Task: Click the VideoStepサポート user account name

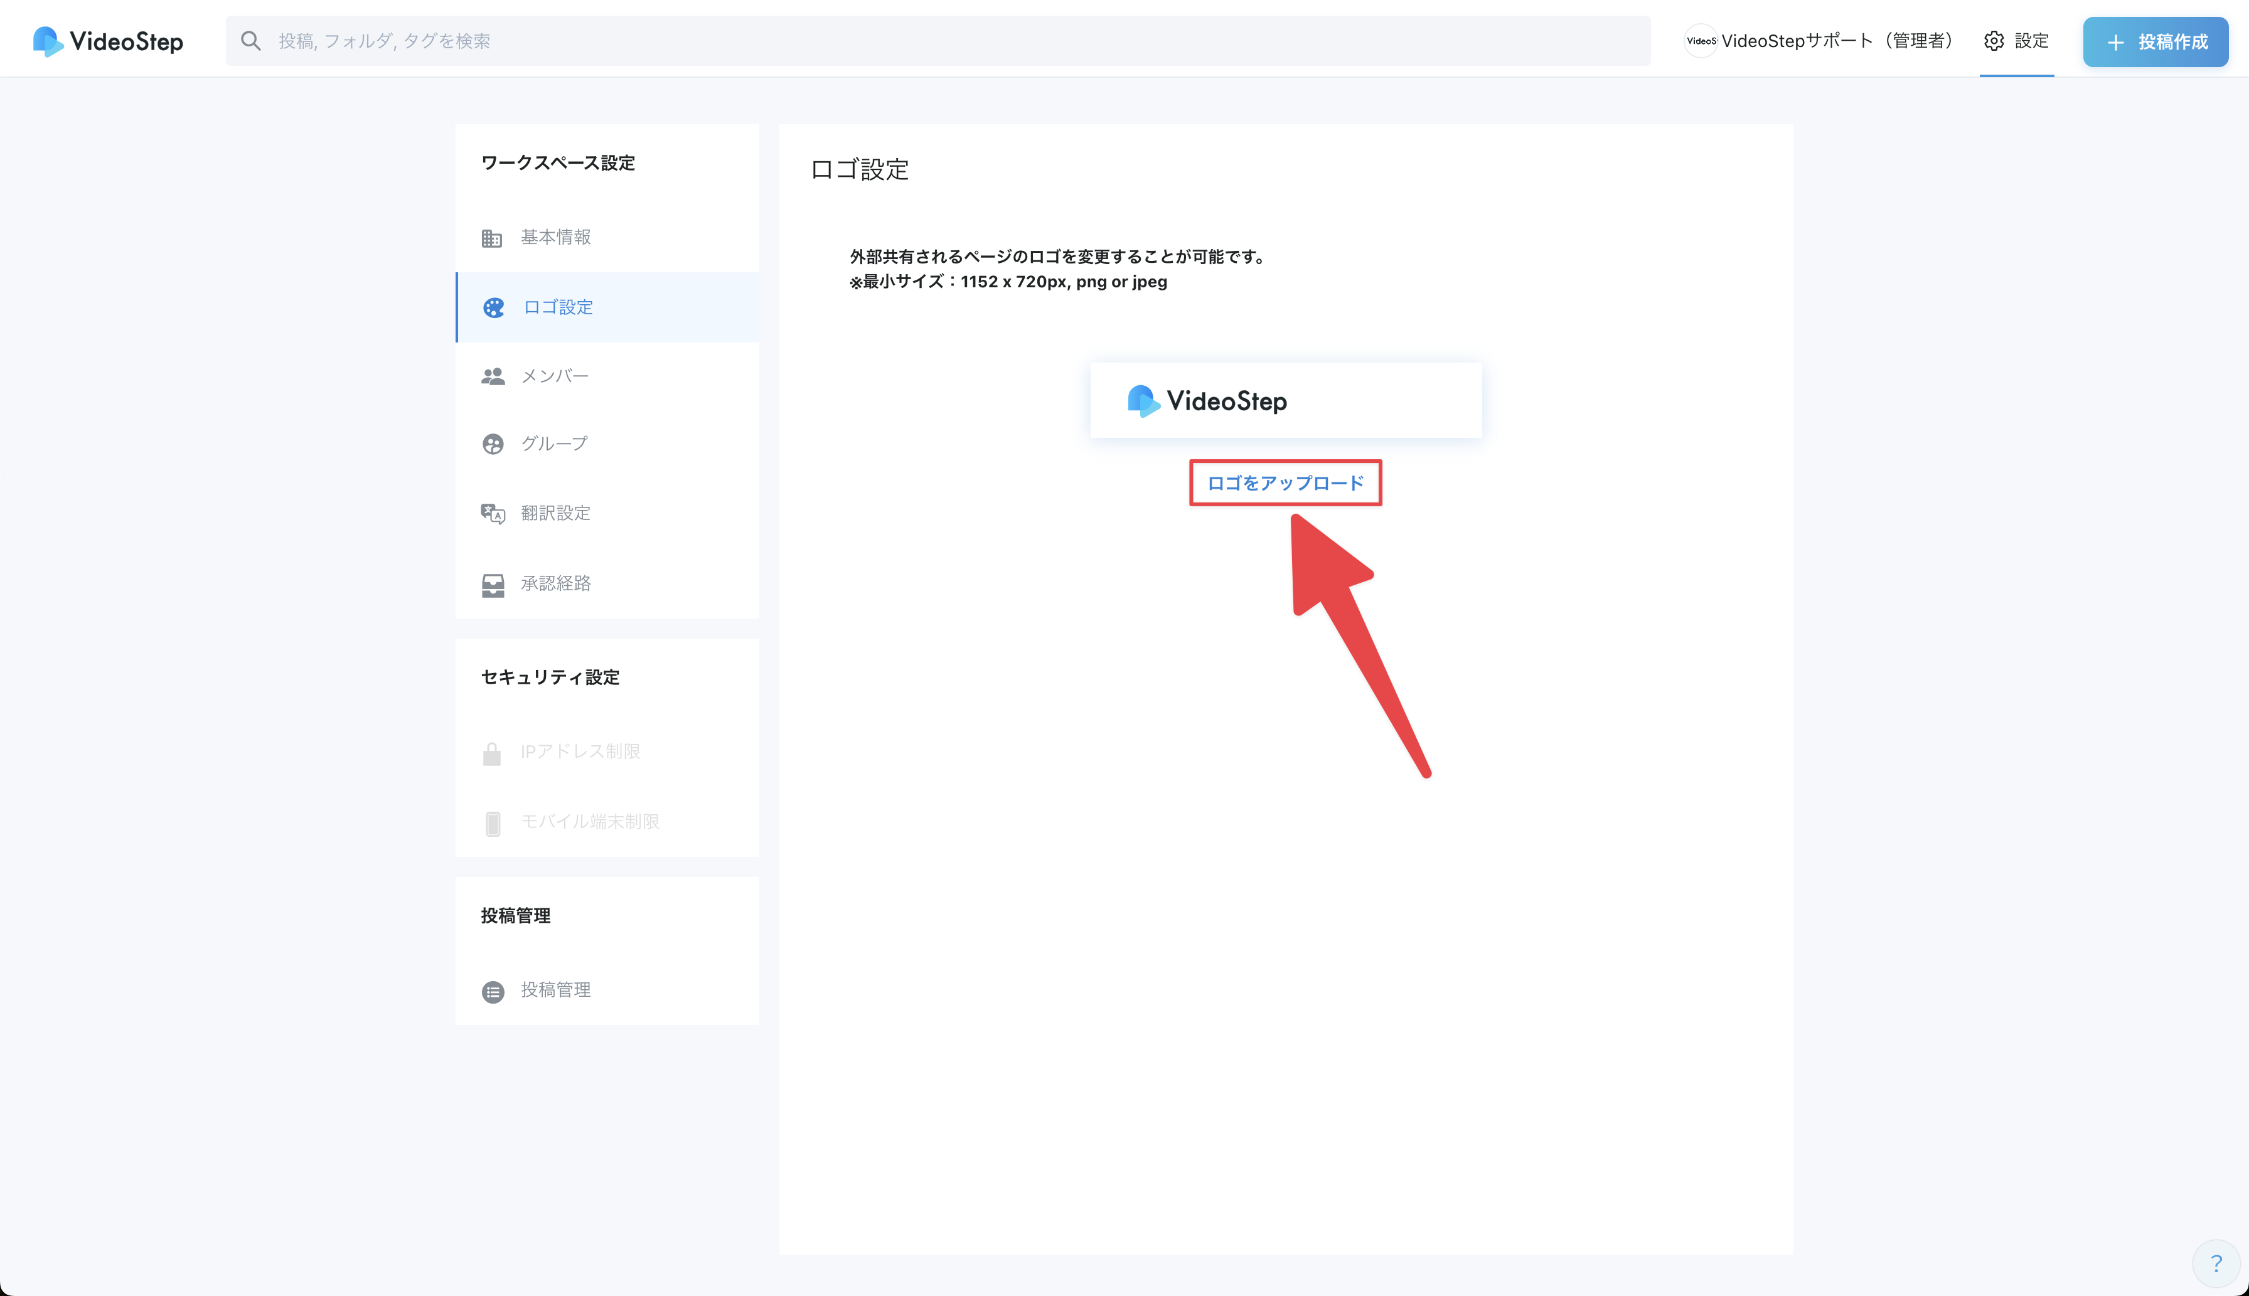Action: (1836, 41)
